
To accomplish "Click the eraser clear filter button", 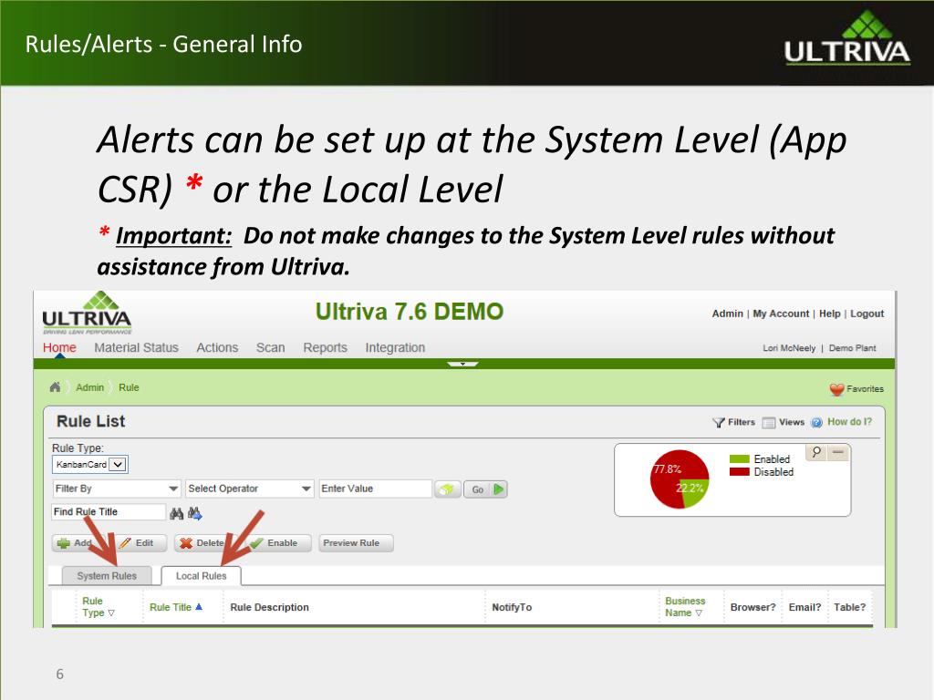I will [447, 489].
